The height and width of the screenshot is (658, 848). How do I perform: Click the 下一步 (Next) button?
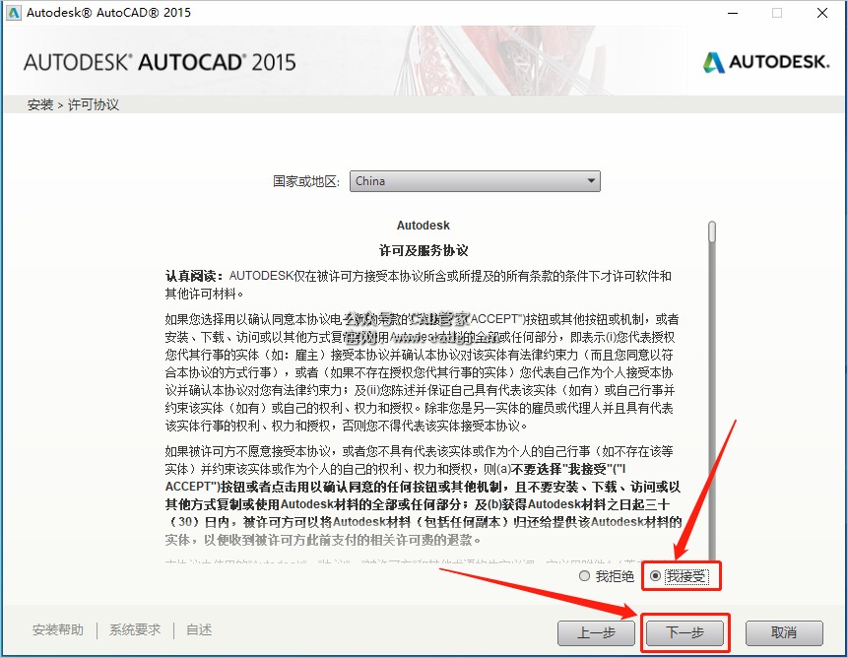point(685,632)
